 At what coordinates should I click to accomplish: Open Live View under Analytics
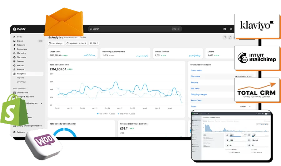point(21,82)
